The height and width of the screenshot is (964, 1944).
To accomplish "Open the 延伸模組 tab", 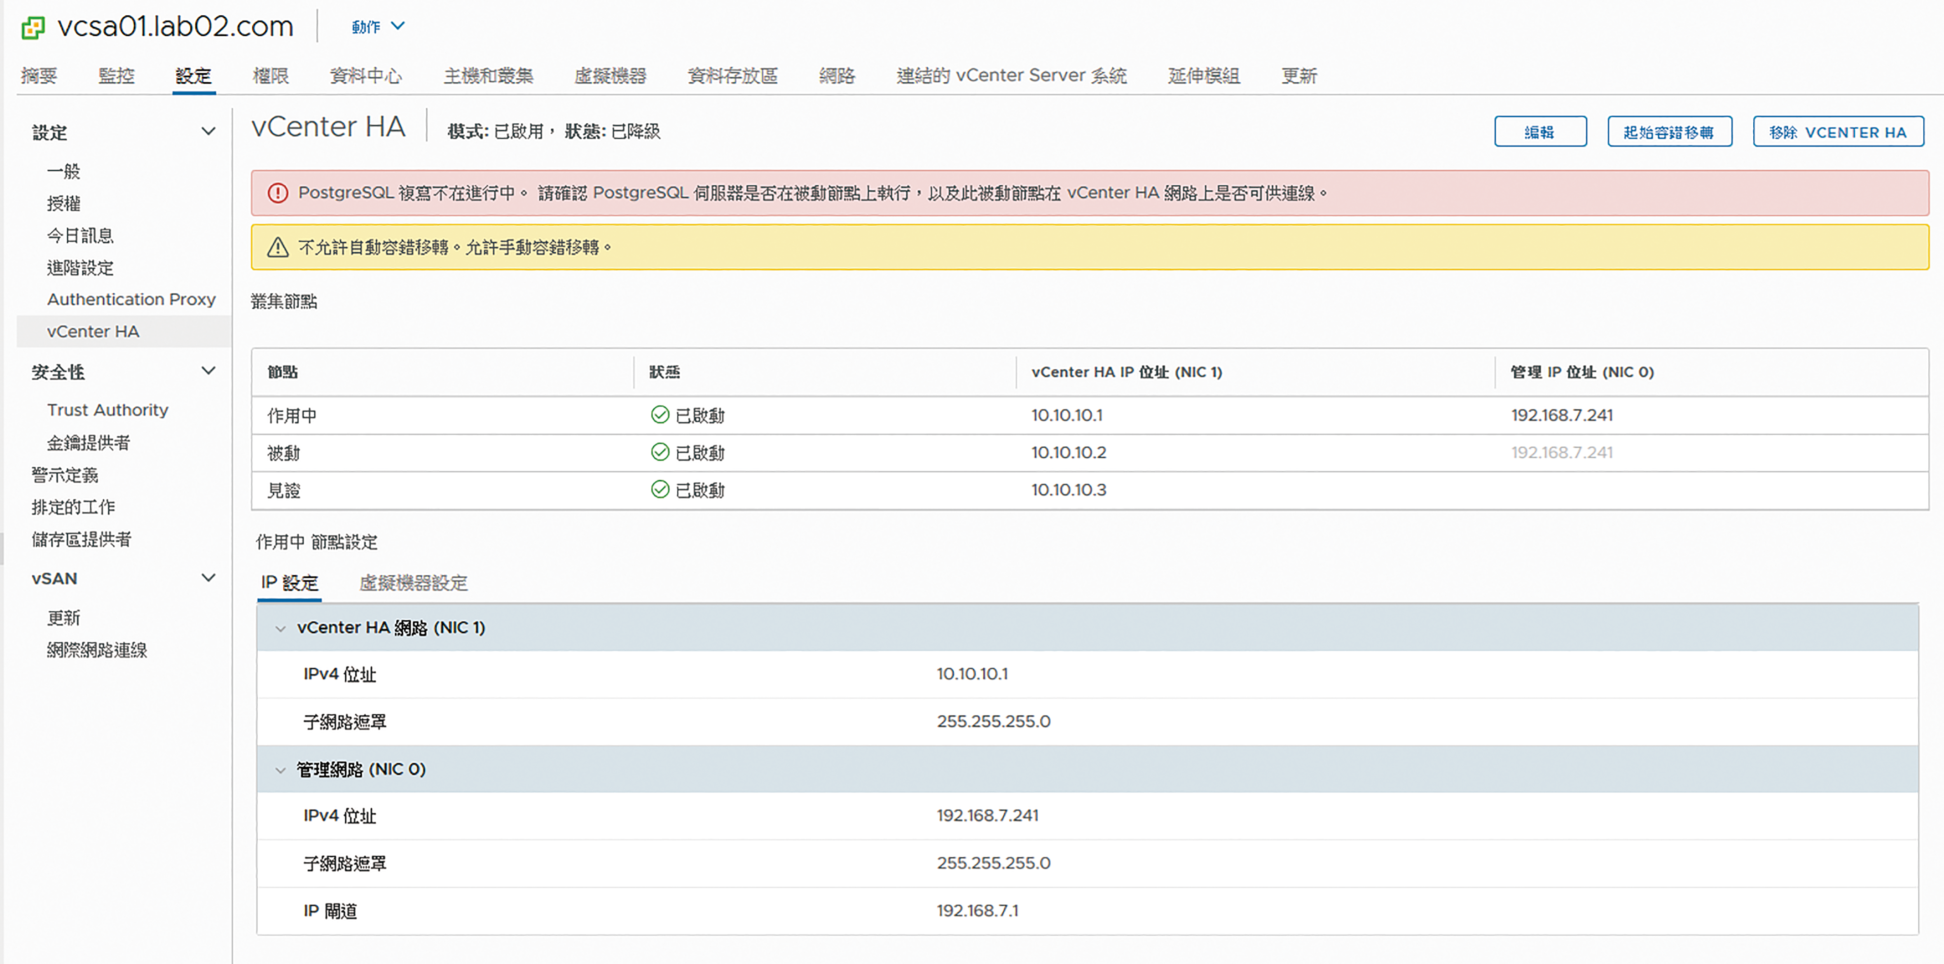I will (x=1204, y=75).
